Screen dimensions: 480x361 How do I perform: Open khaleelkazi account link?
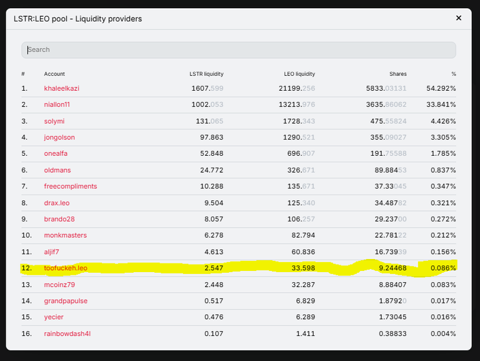pos(61,88)
